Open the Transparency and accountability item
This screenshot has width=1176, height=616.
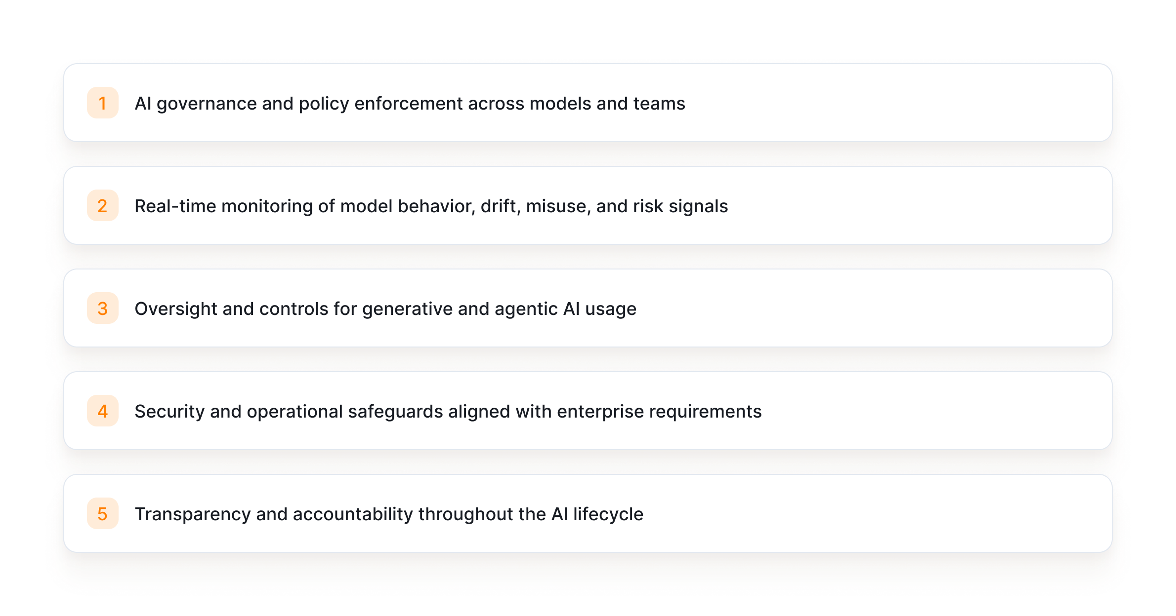[388, 514]
